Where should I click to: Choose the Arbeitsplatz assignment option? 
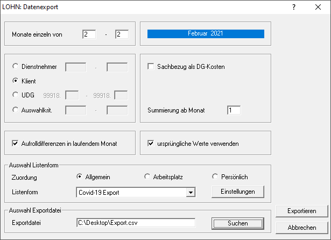147,177
